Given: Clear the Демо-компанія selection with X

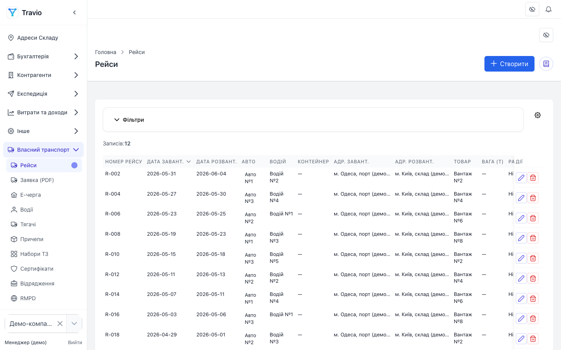Looking at the screenshot, I should coord(60,324).
